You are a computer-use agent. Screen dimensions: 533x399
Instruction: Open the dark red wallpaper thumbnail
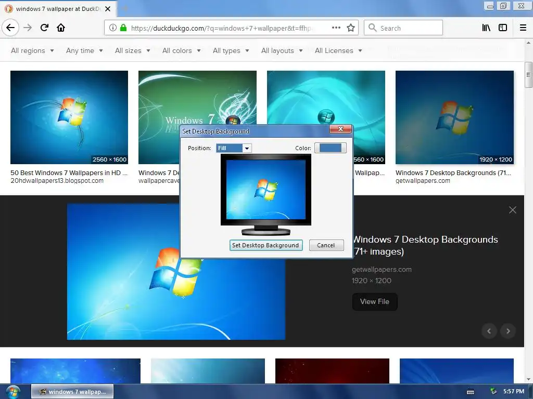pos(332,371)
